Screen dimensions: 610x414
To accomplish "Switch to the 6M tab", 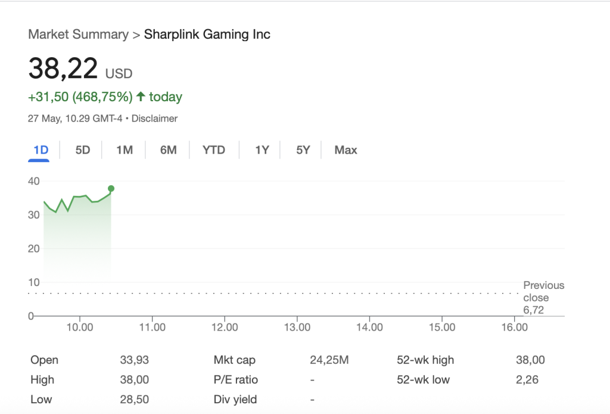I will coord(168,150).
